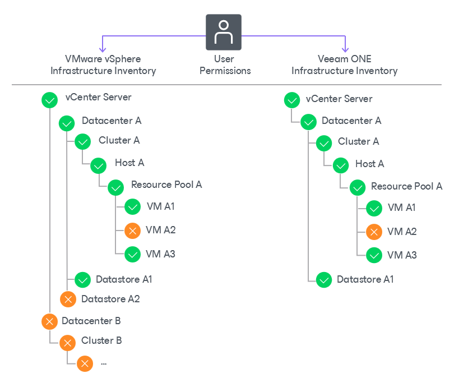Click the User Permissions label
454x387 pixels.
[225, 65]
